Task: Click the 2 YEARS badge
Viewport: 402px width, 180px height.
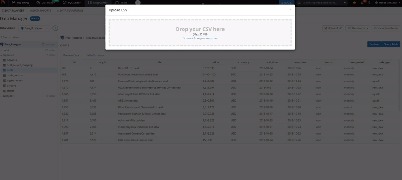Action: [286, 3]
